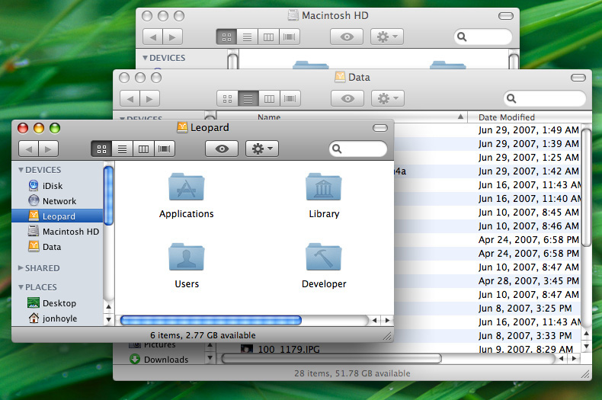This screenshot has height=400, width=602.
Task: Go forward in the Leopard window
Action: point(48,149)
